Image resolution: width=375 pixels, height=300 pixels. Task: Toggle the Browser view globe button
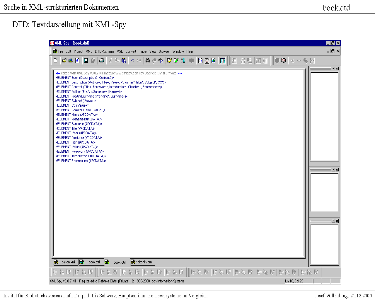[214, 61]
